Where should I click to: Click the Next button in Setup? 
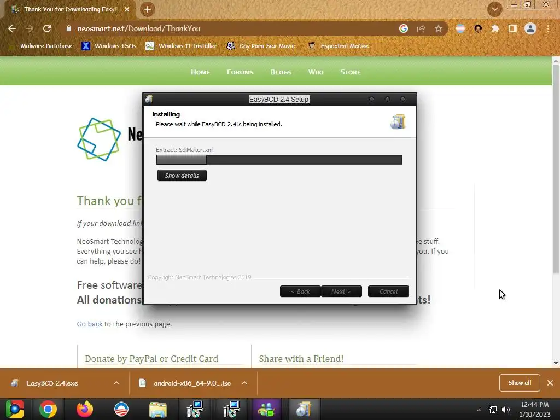click(341, 291)
